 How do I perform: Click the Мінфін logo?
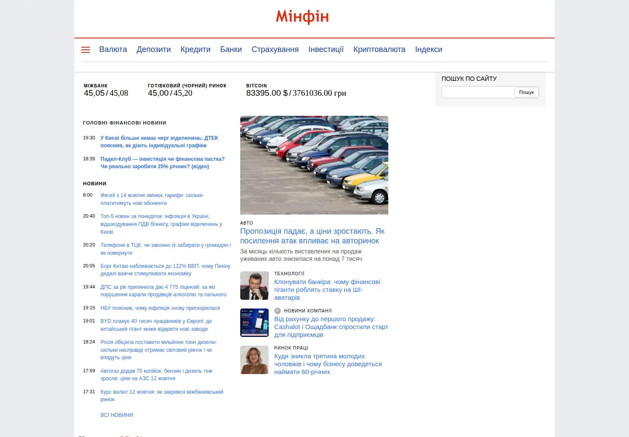(302, 17)
